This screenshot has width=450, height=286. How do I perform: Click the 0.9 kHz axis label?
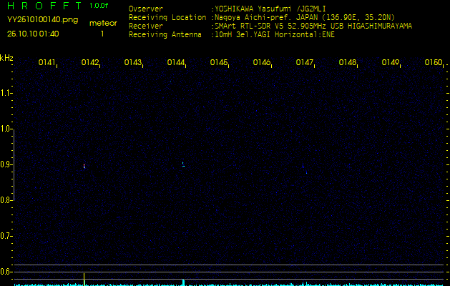5,164
